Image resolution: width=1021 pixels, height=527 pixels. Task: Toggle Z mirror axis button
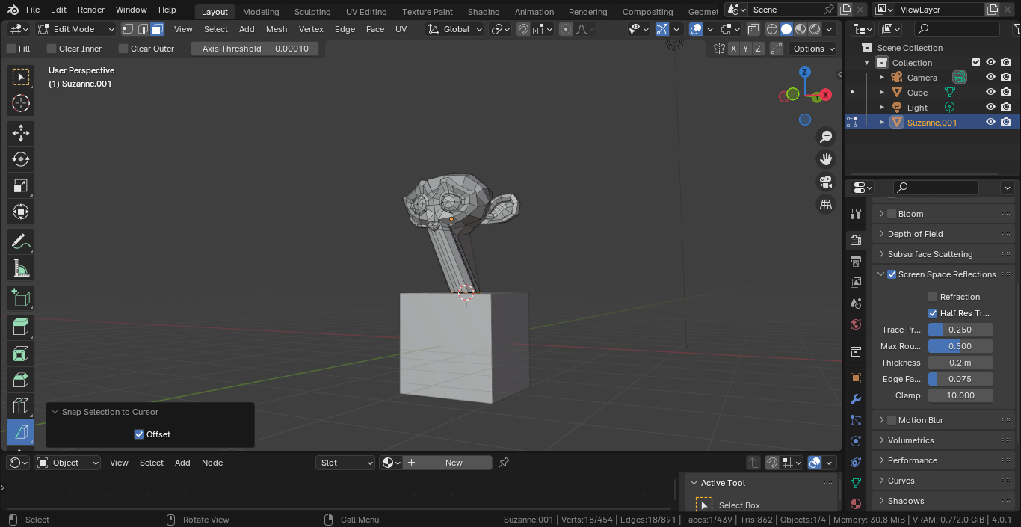759,49
